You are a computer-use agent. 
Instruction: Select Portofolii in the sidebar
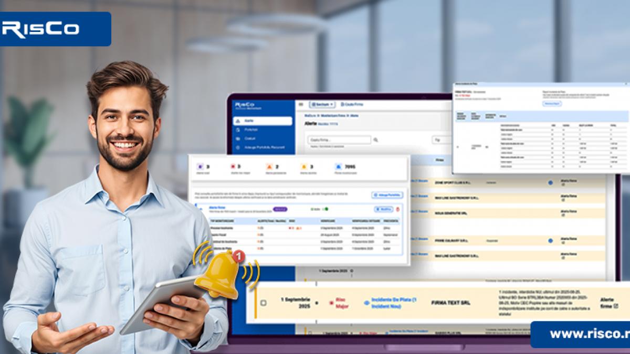262,130
